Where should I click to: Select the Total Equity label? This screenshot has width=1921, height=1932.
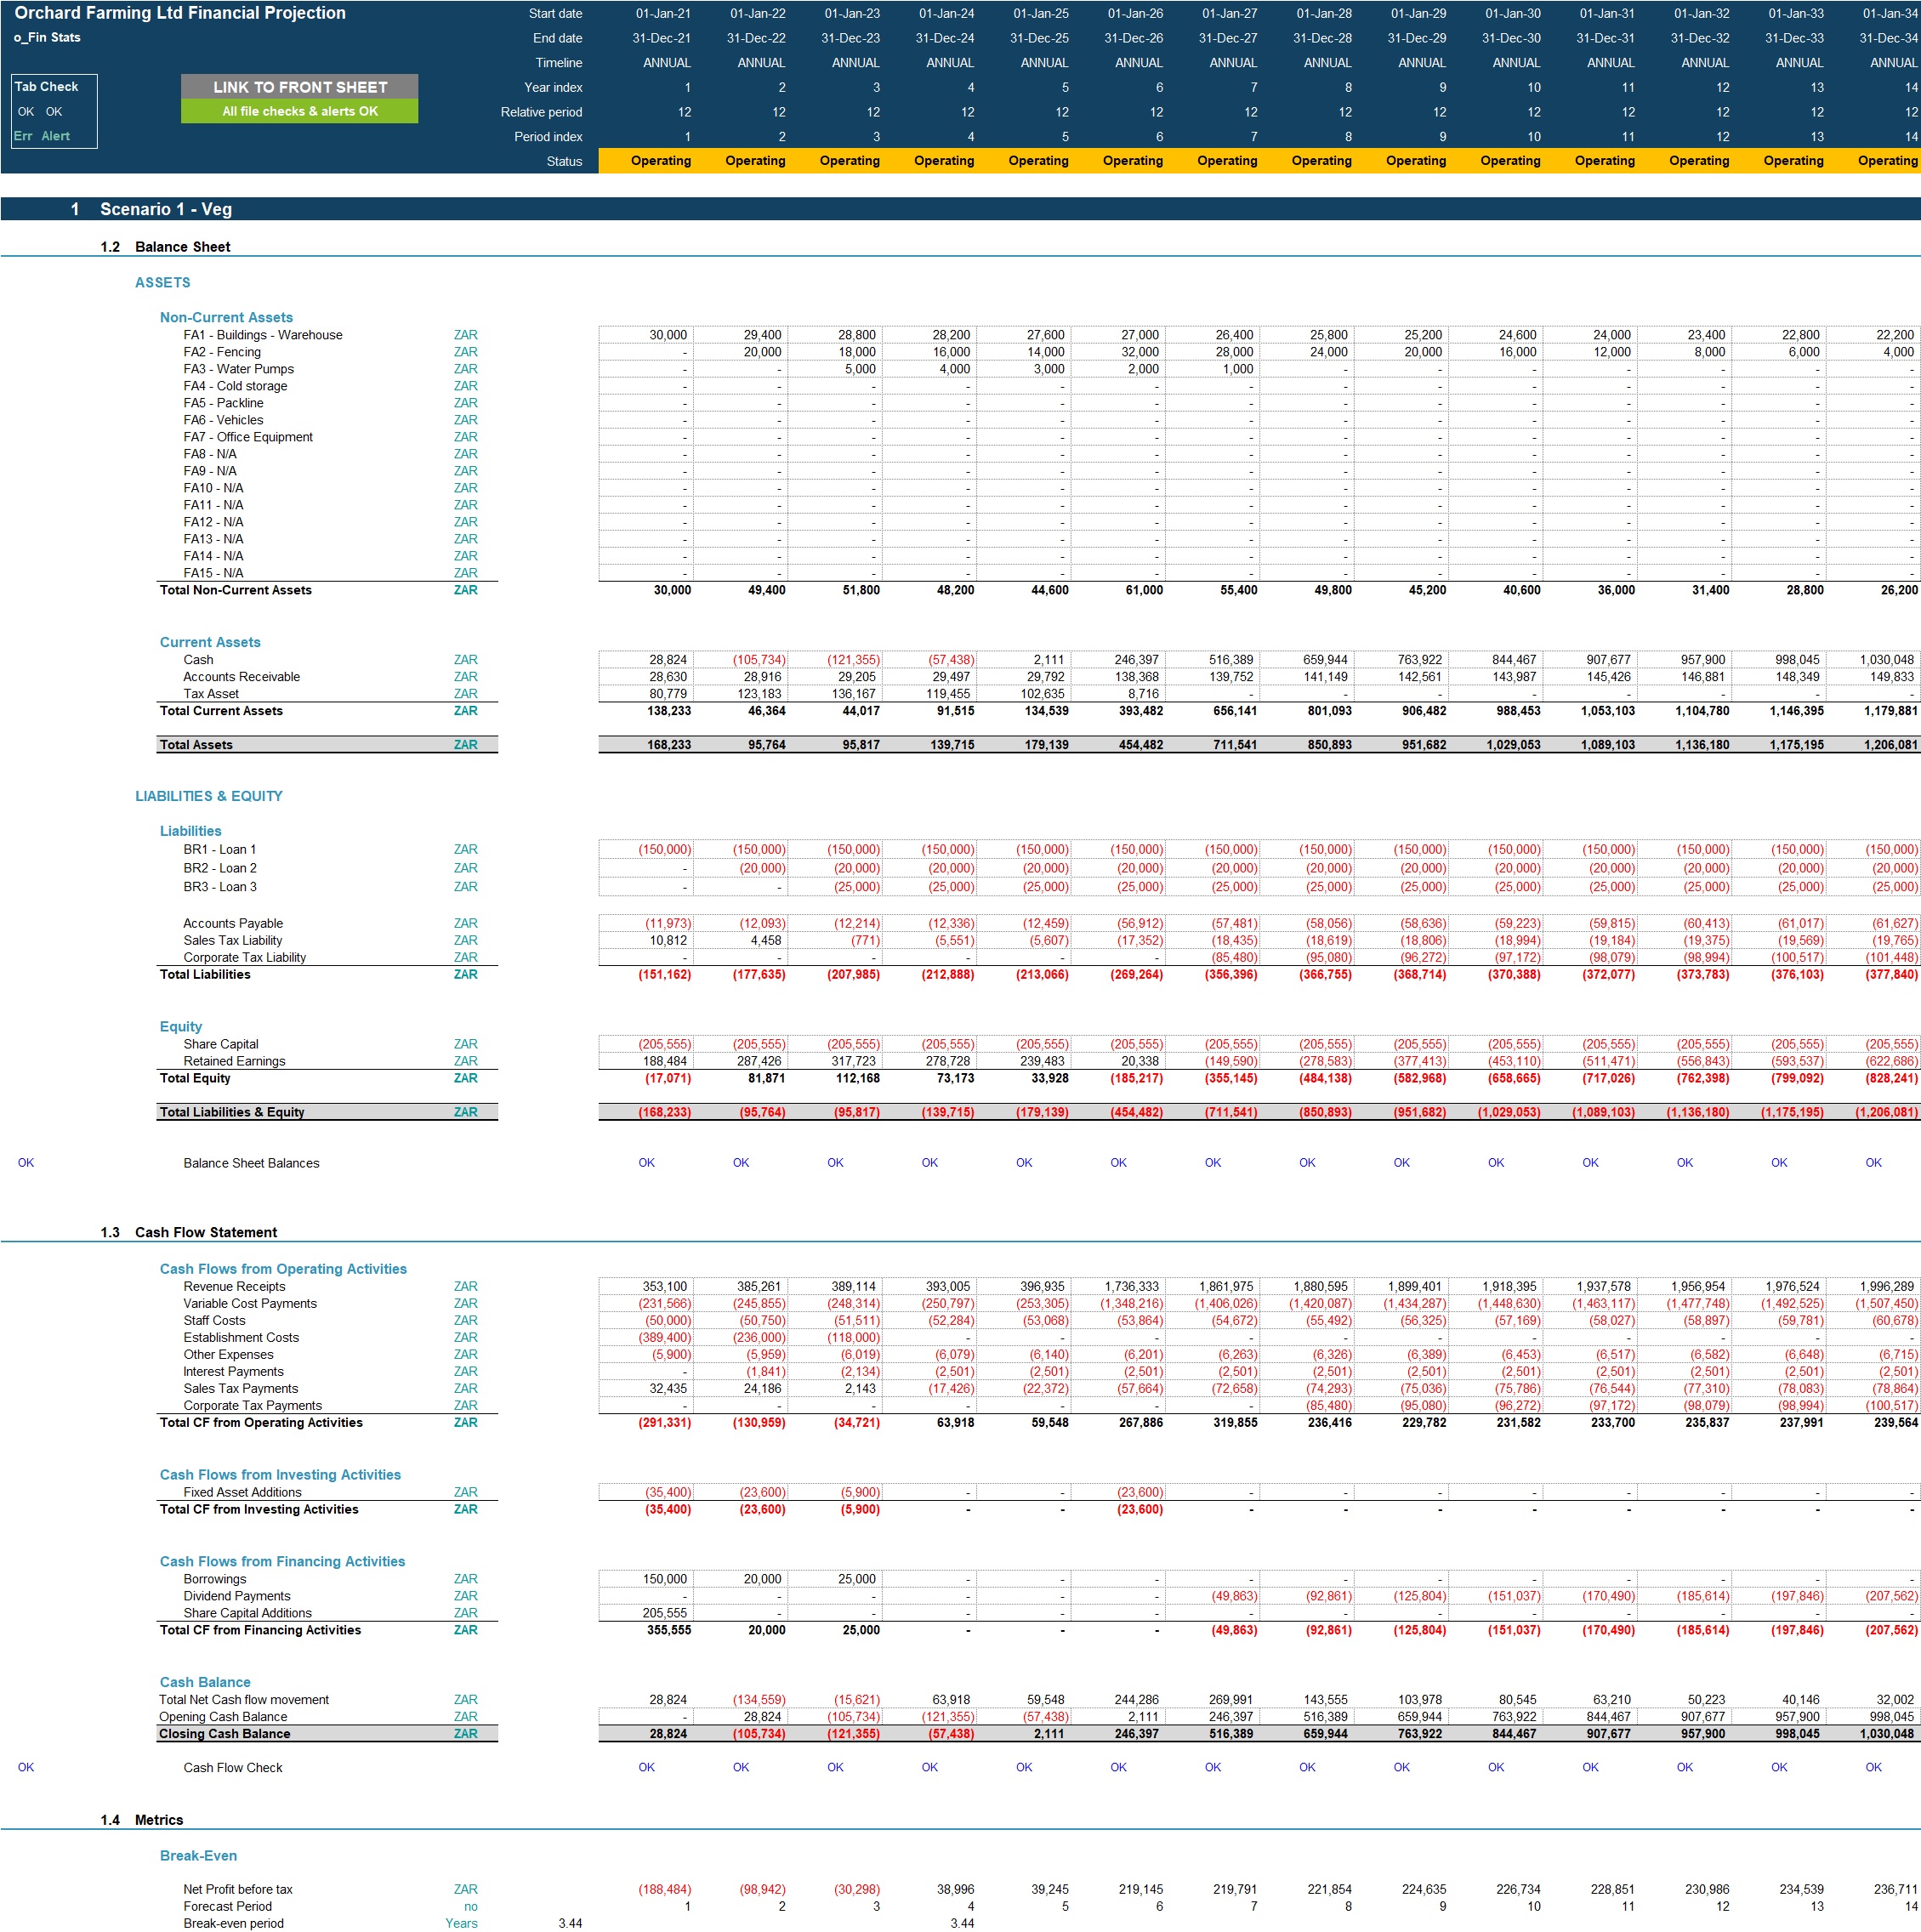tap(195, 1078)
